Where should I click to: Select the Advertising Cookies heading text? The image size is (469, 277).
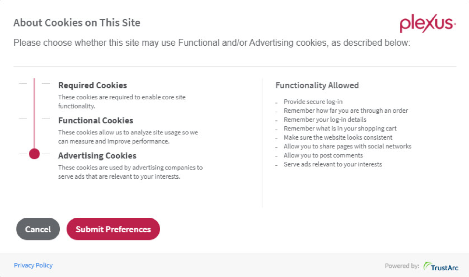pos(97,156)
